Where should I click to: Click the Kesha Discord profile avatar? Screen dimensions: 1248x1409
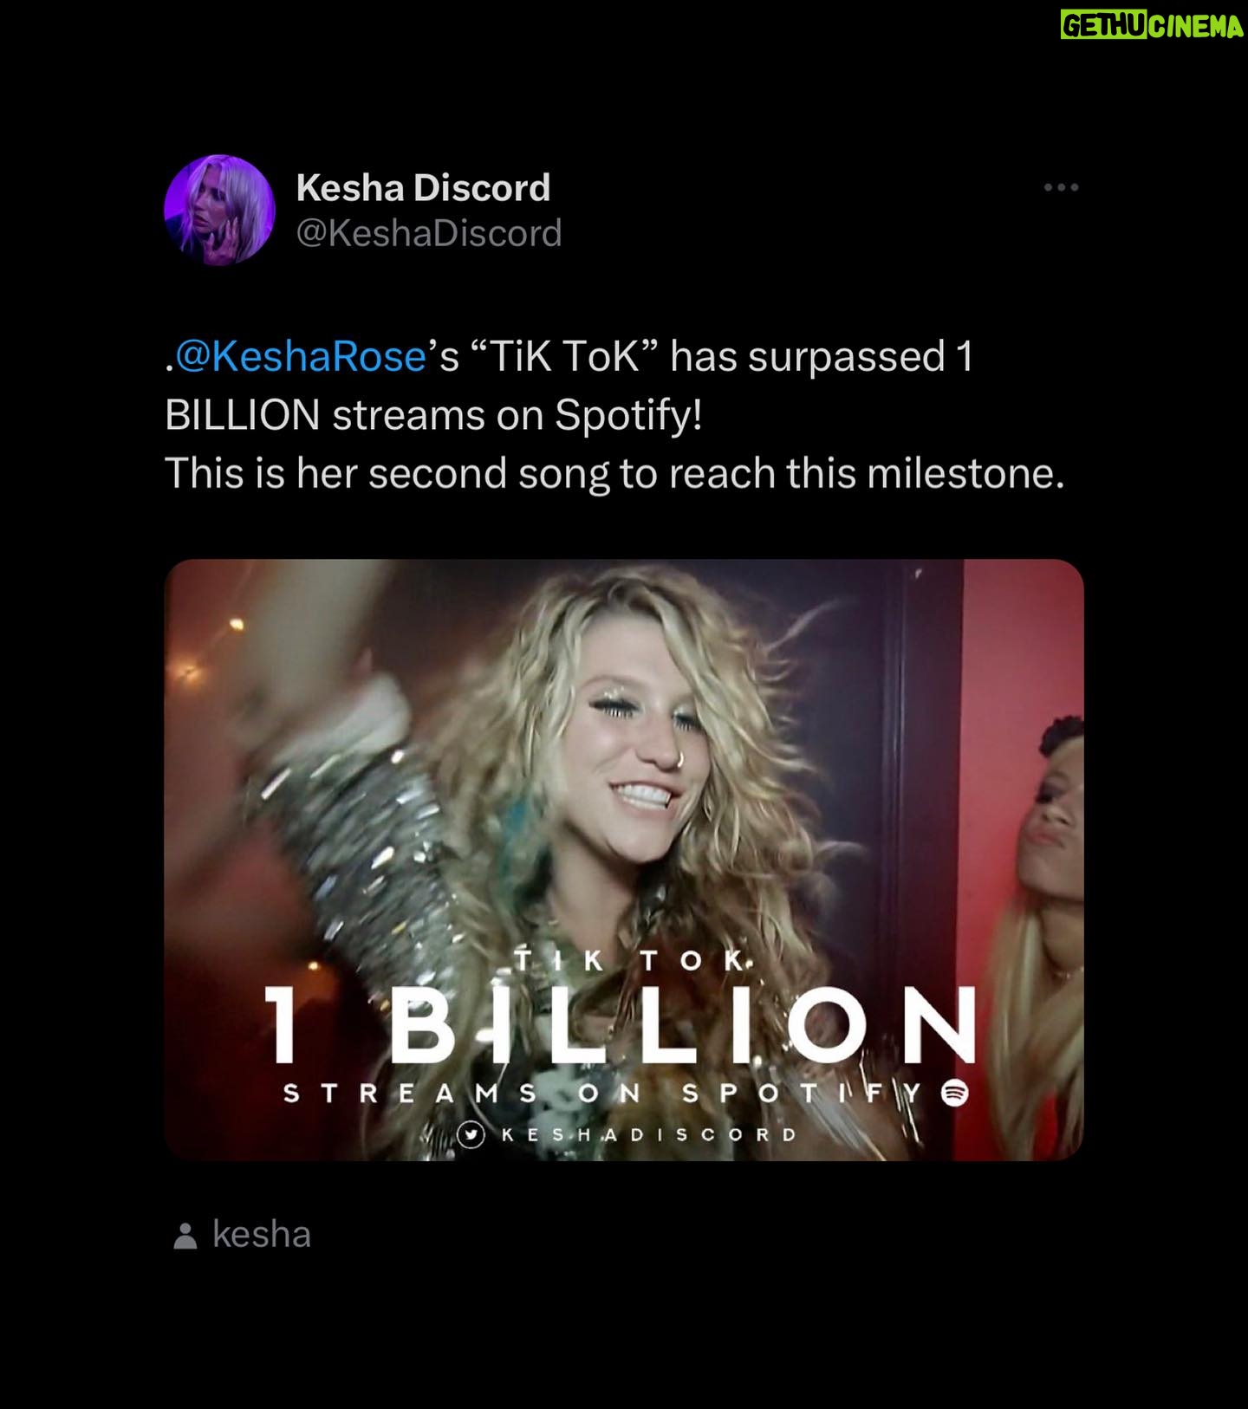[x=219, y=210]
